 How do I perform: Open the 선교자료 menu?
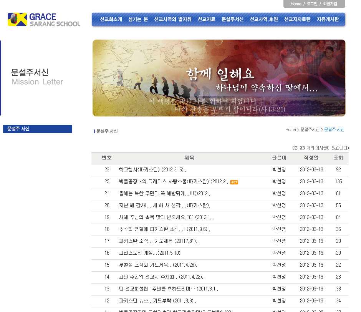pos(207,19)
